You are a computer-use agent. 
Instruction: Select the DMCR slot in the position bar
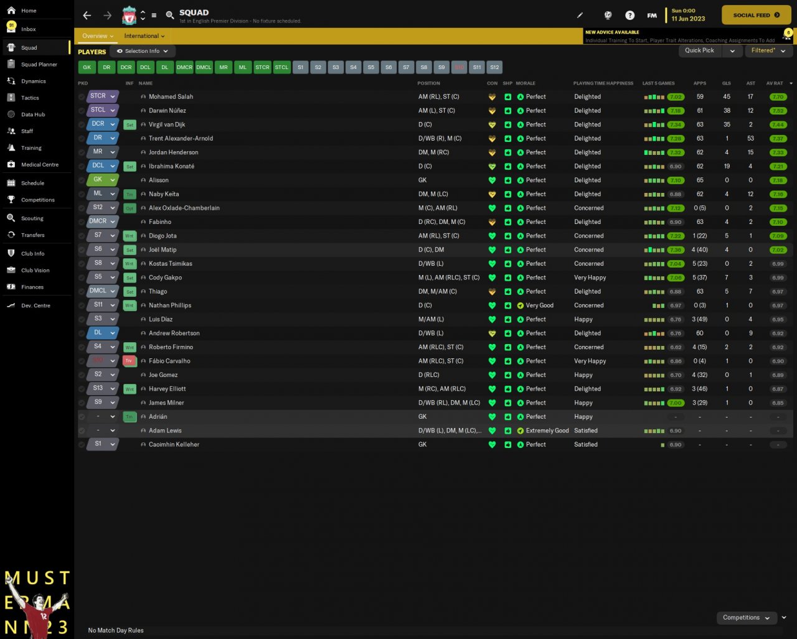click(184, 67)
